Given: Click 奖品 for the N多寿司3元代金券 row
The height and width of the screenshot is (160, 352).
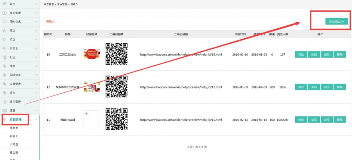Looking at the screenshot, I should (x=314, y=87).
